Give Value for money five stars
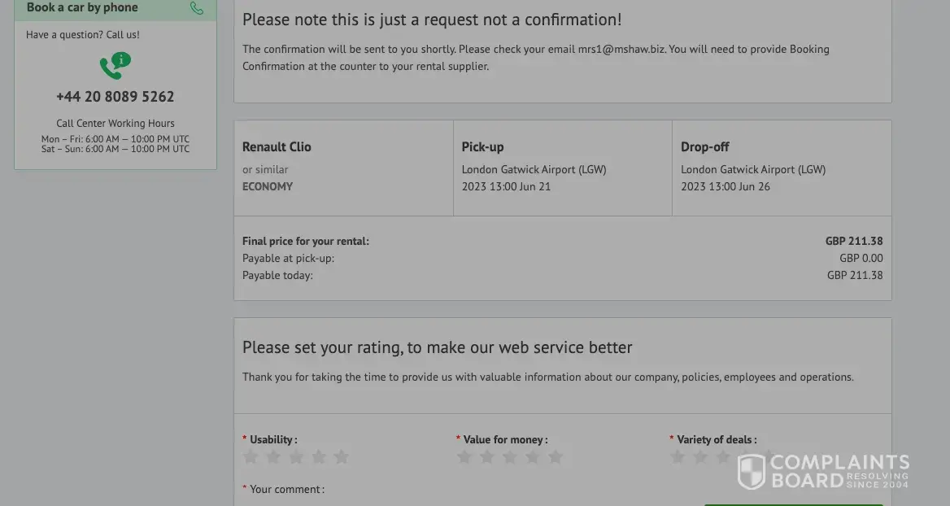 556,457
